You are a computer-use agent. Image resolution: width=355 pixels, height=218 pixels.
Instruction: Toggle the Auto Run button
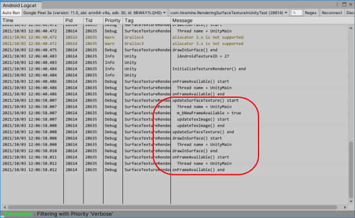click(x=11, y=12)
